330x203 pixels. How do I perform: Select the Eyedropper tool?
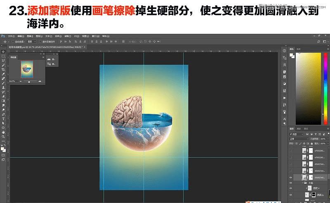(x=3, y=74)
